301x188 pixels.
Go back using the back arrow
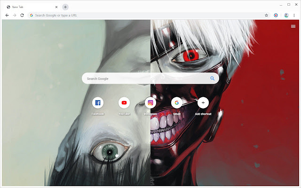(x=7, y=15)
